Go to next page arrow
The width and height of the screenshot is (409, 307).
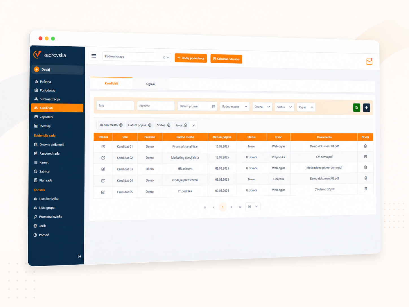point(232,207)
